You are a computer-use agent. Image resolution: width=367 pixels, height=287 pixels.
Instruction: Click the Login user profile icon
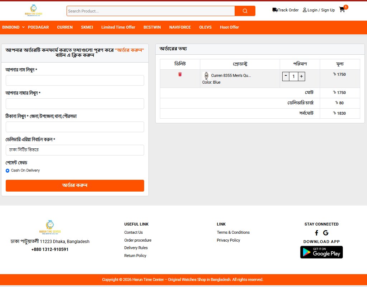coord(304,10)
